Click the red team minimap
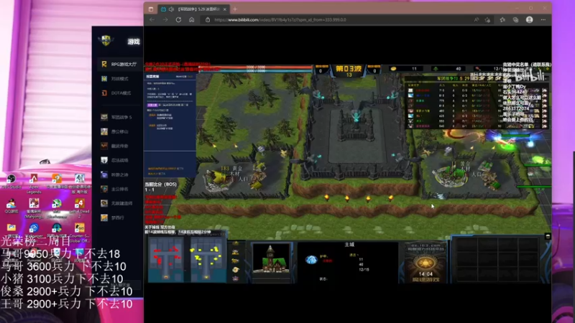The height and width of the screenshot is (323, 575). (x=166, y=259)
